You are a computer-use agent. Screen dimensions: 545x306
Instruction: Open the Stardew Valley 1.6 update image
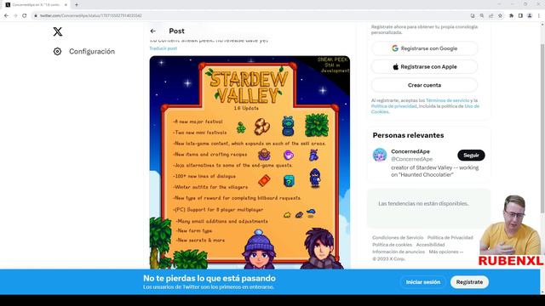(250, 162)
